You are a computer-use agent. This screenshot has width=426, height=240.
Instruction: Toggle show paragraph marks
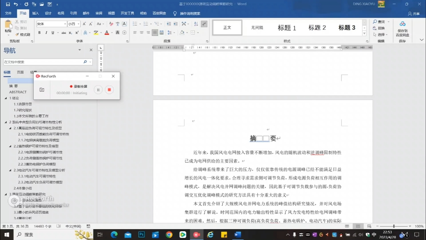point(204,24)
